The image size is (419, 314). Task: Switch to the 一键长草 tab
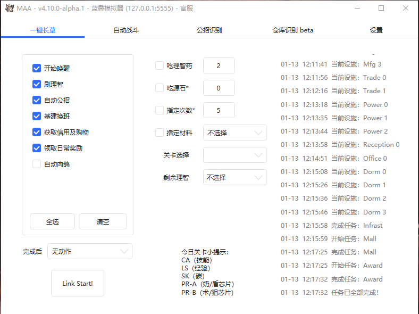point(43,30)
